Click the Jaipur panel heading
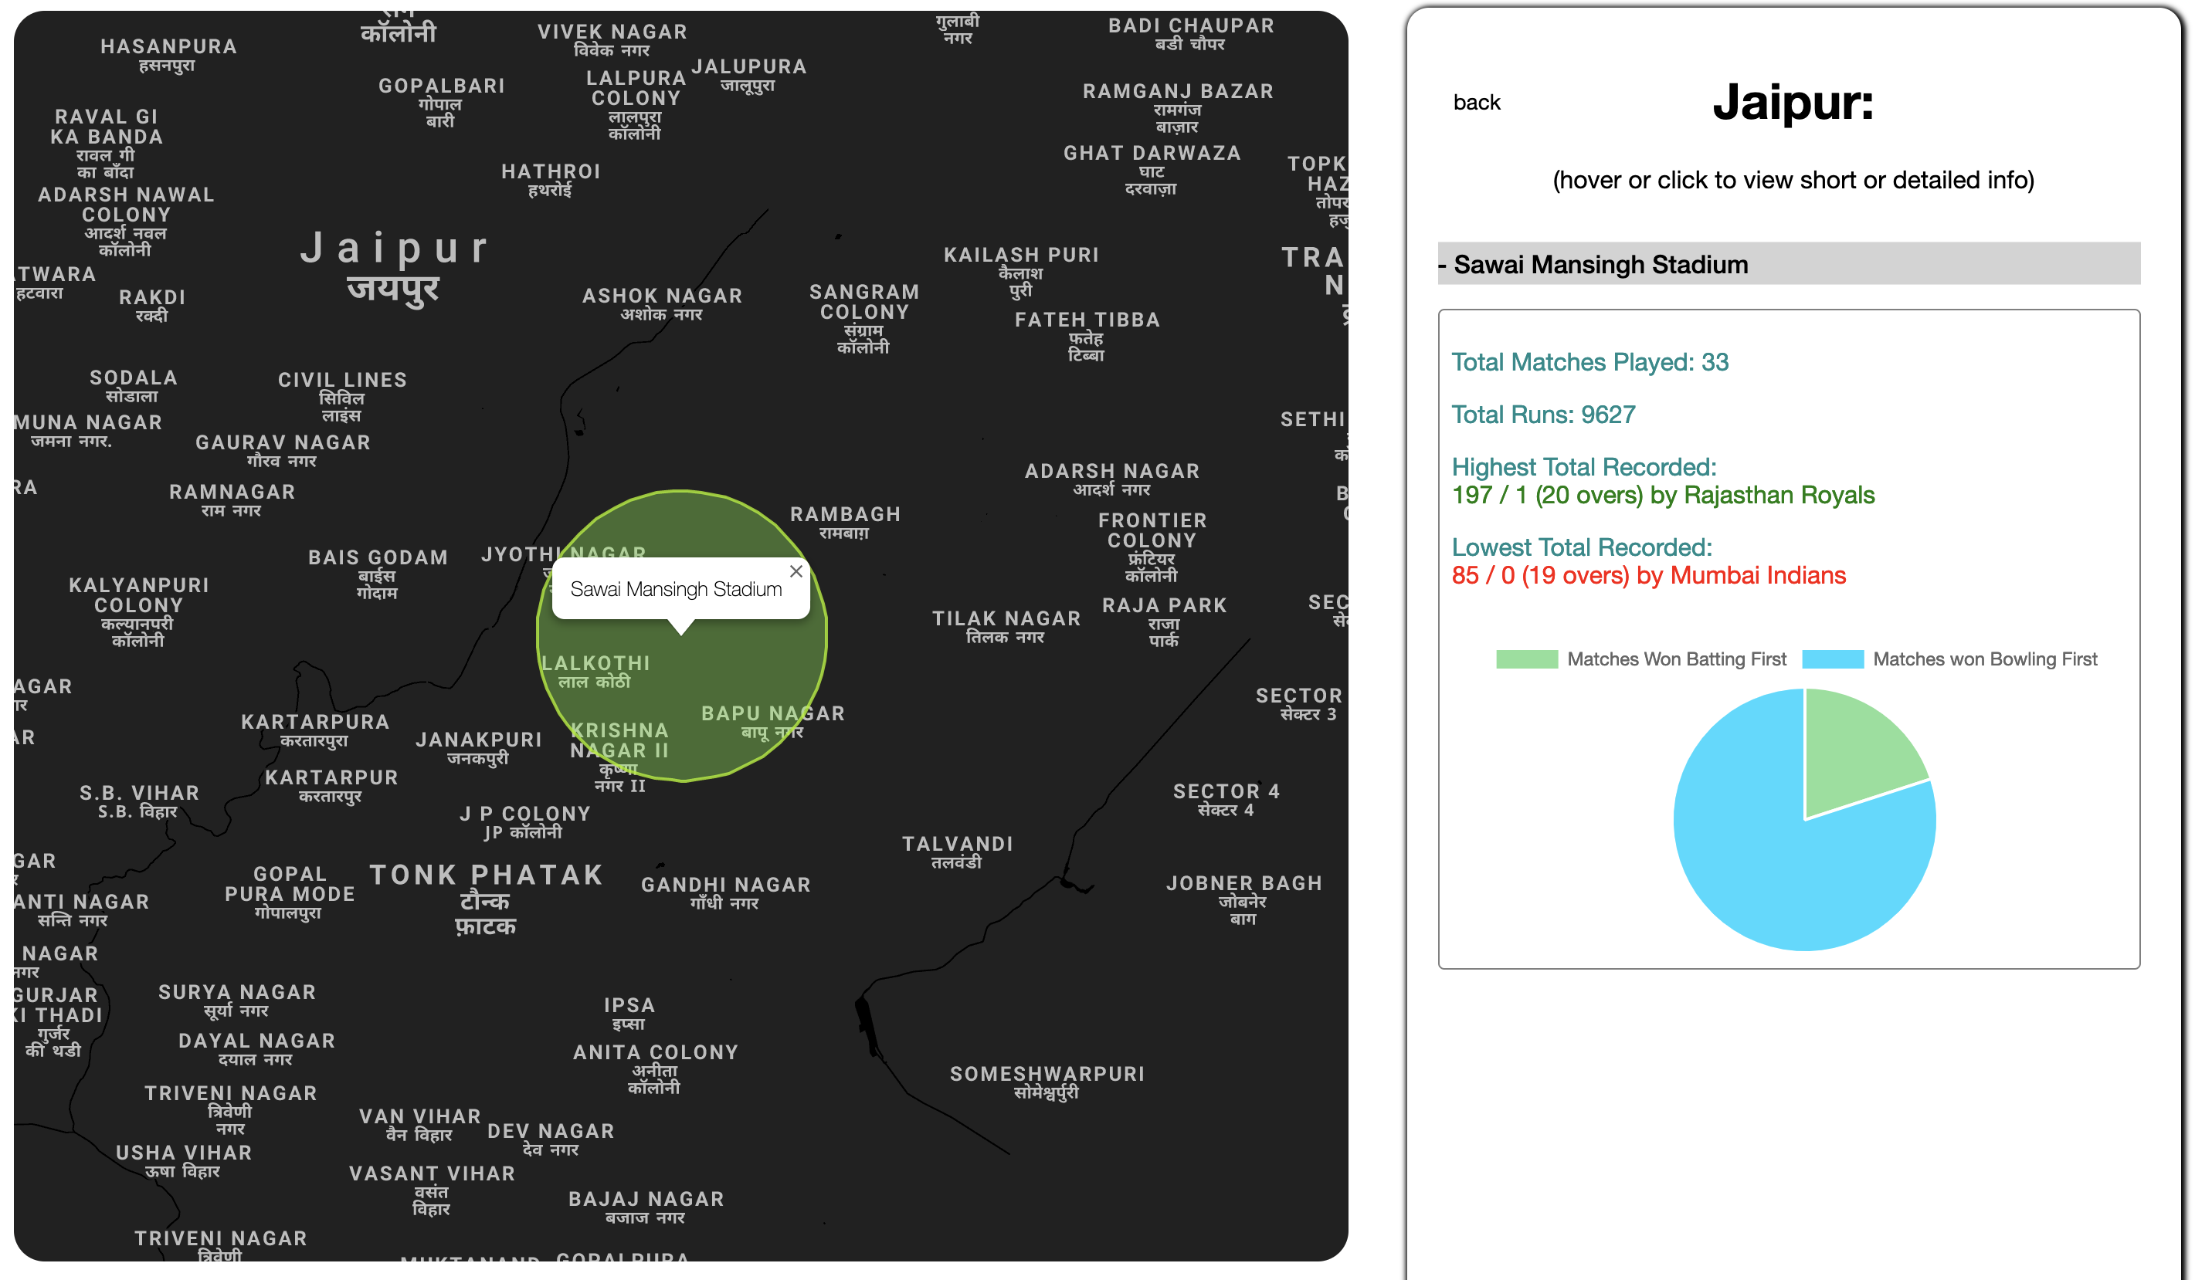Image resolution: width=2195 pixels, height=1280 pixels. 1792,103
